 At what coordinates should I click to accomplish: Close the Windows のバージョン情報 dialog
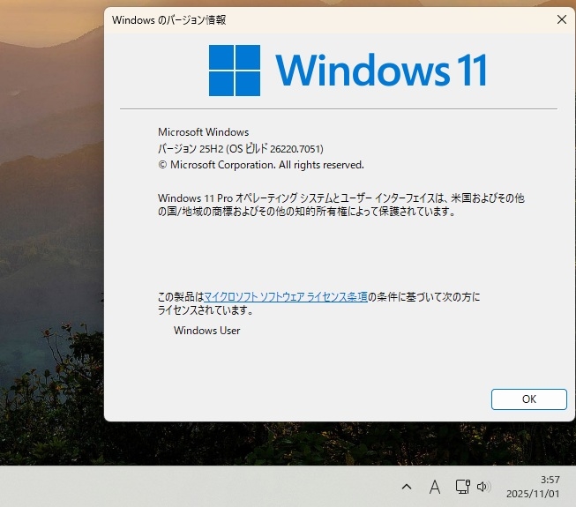562,19
